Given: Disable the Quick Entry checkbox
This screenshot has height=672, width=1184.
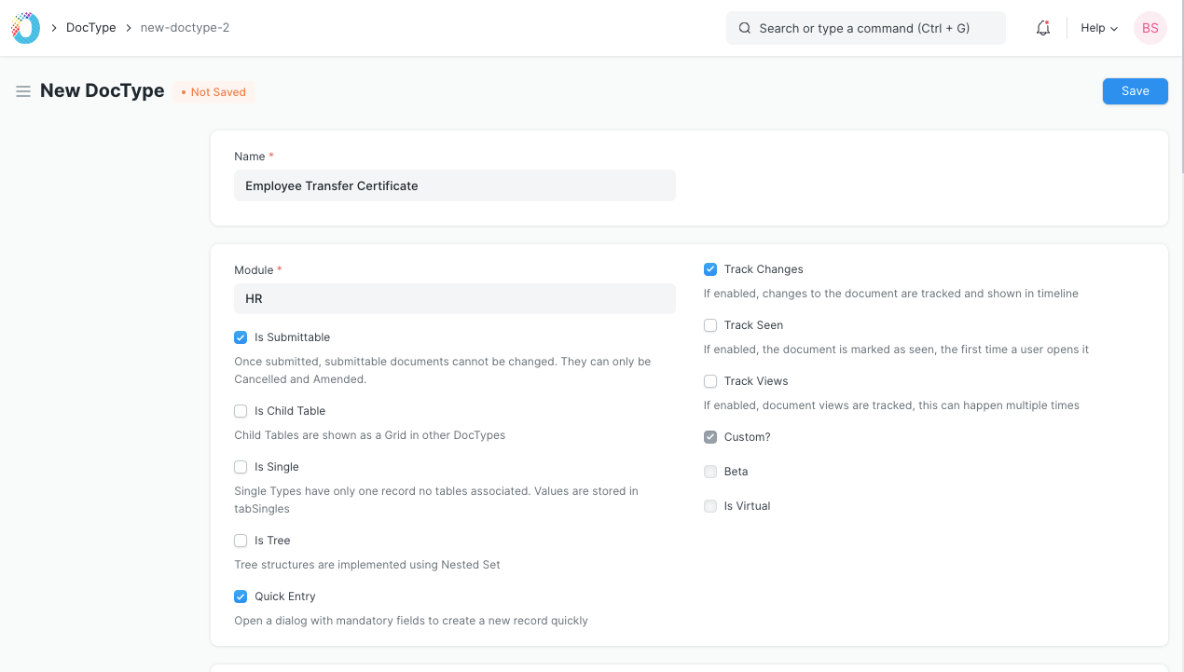Looking at the screenshot, I should (x=241, y=597).
